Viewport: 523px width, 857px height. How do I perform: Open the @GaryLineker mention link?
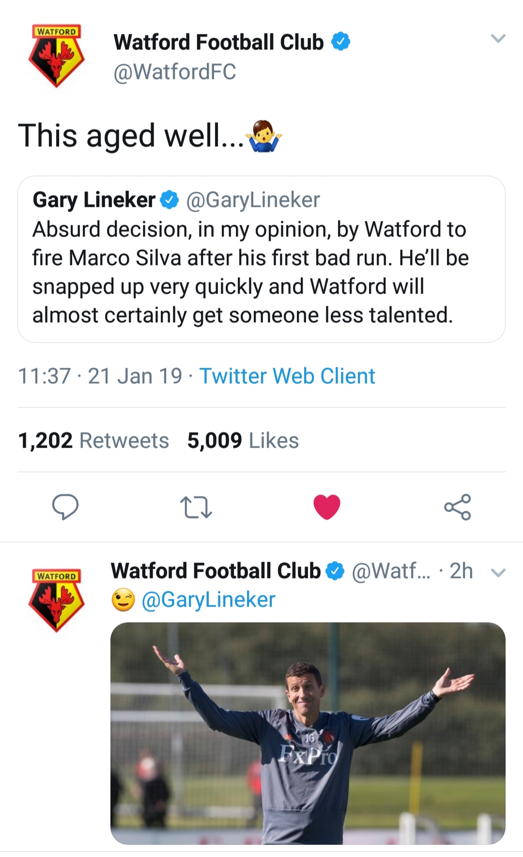pyautogui.click(x=208, y=600)
